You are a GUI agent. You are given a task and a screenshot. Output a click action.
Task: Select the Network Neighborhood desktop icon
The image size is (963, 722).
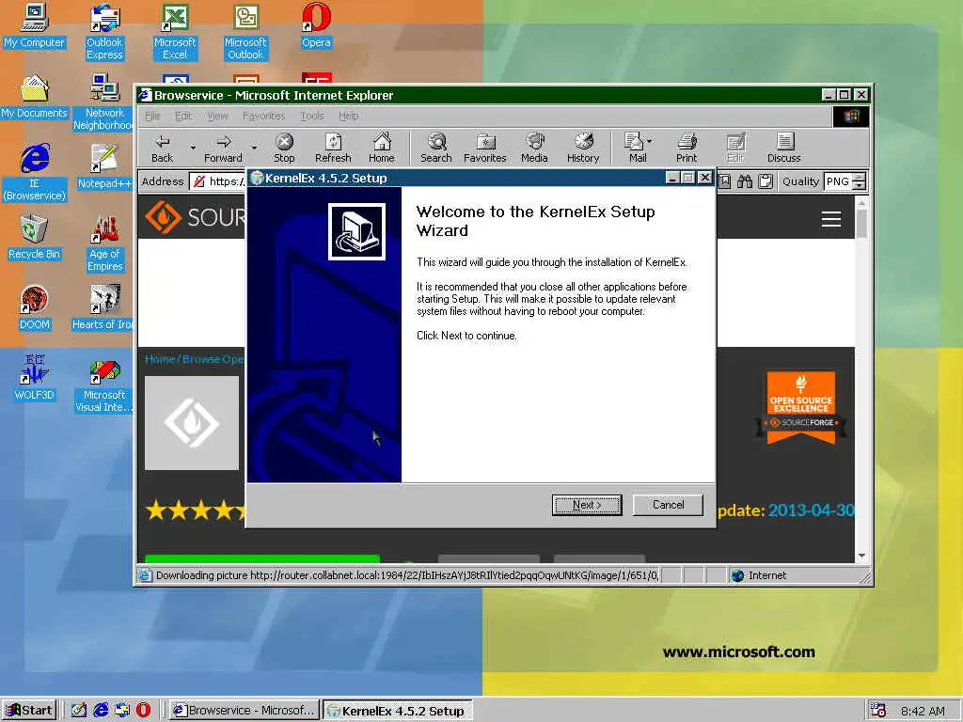point(103,102)
